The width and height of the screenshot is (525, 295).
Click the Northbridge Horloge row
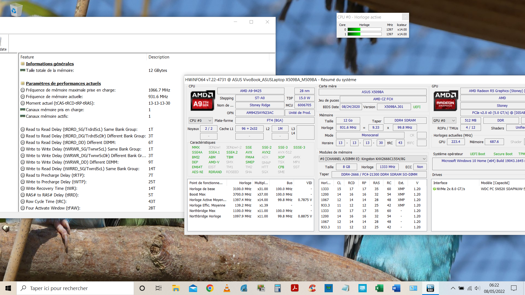point(250,216)
